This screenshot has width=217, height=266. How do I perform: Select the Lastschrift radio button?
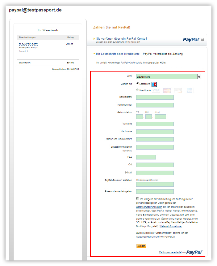click(x=137, y=84)
